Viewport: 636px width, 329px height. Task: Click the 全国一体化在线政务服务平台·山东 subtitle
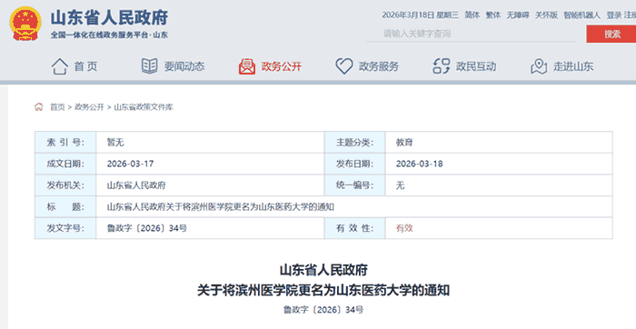click(109, 35)
